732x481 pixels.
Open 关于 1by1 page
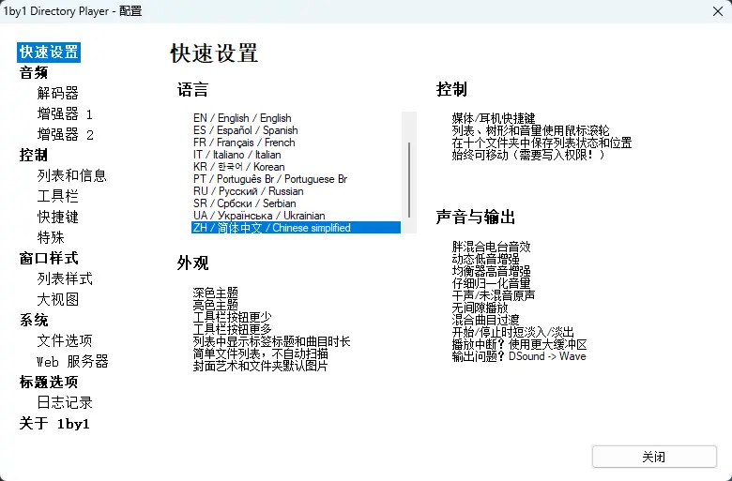(x=54, y=423)
